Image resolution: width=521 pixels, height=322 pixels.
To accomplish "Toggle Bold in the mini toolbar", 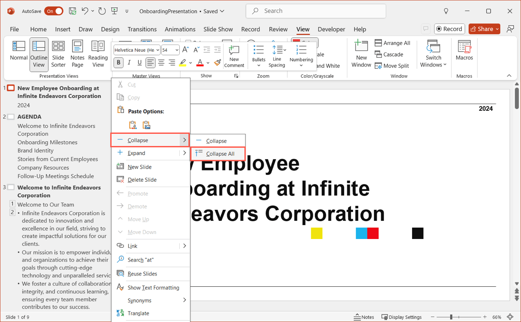I will coord(119,63).
